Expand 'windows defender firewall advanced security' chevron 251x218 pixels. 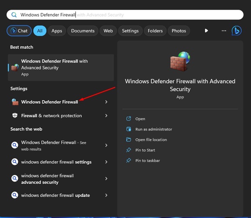(x=106, y=179)
